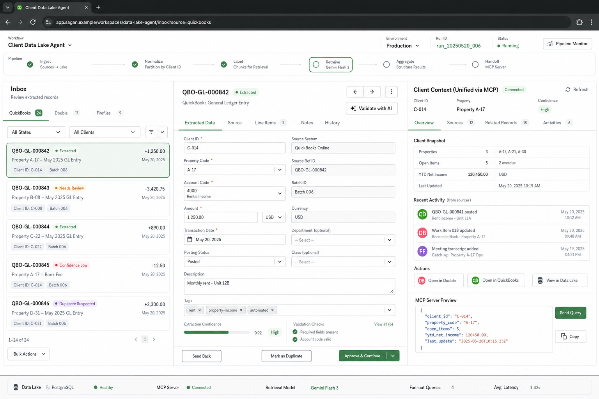
Task: Click the Amount input field
Action: point(221,217)
